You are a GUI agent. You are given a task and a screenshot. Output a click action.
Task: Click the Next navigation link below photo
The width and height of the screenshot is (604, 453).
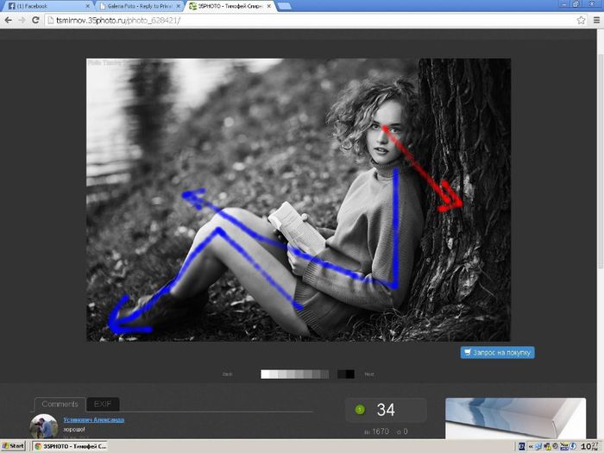369,374
